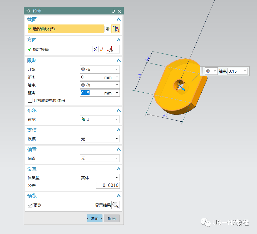The image size is (257, 234).
Task: Confirm the extrude with 确定
Action: pyautogui.click(x=95, y=218)
